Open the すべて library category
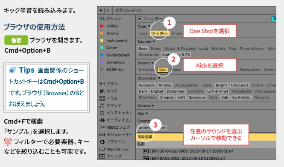The height and width of the screenshot is (167, 284). tap(108, 91)
